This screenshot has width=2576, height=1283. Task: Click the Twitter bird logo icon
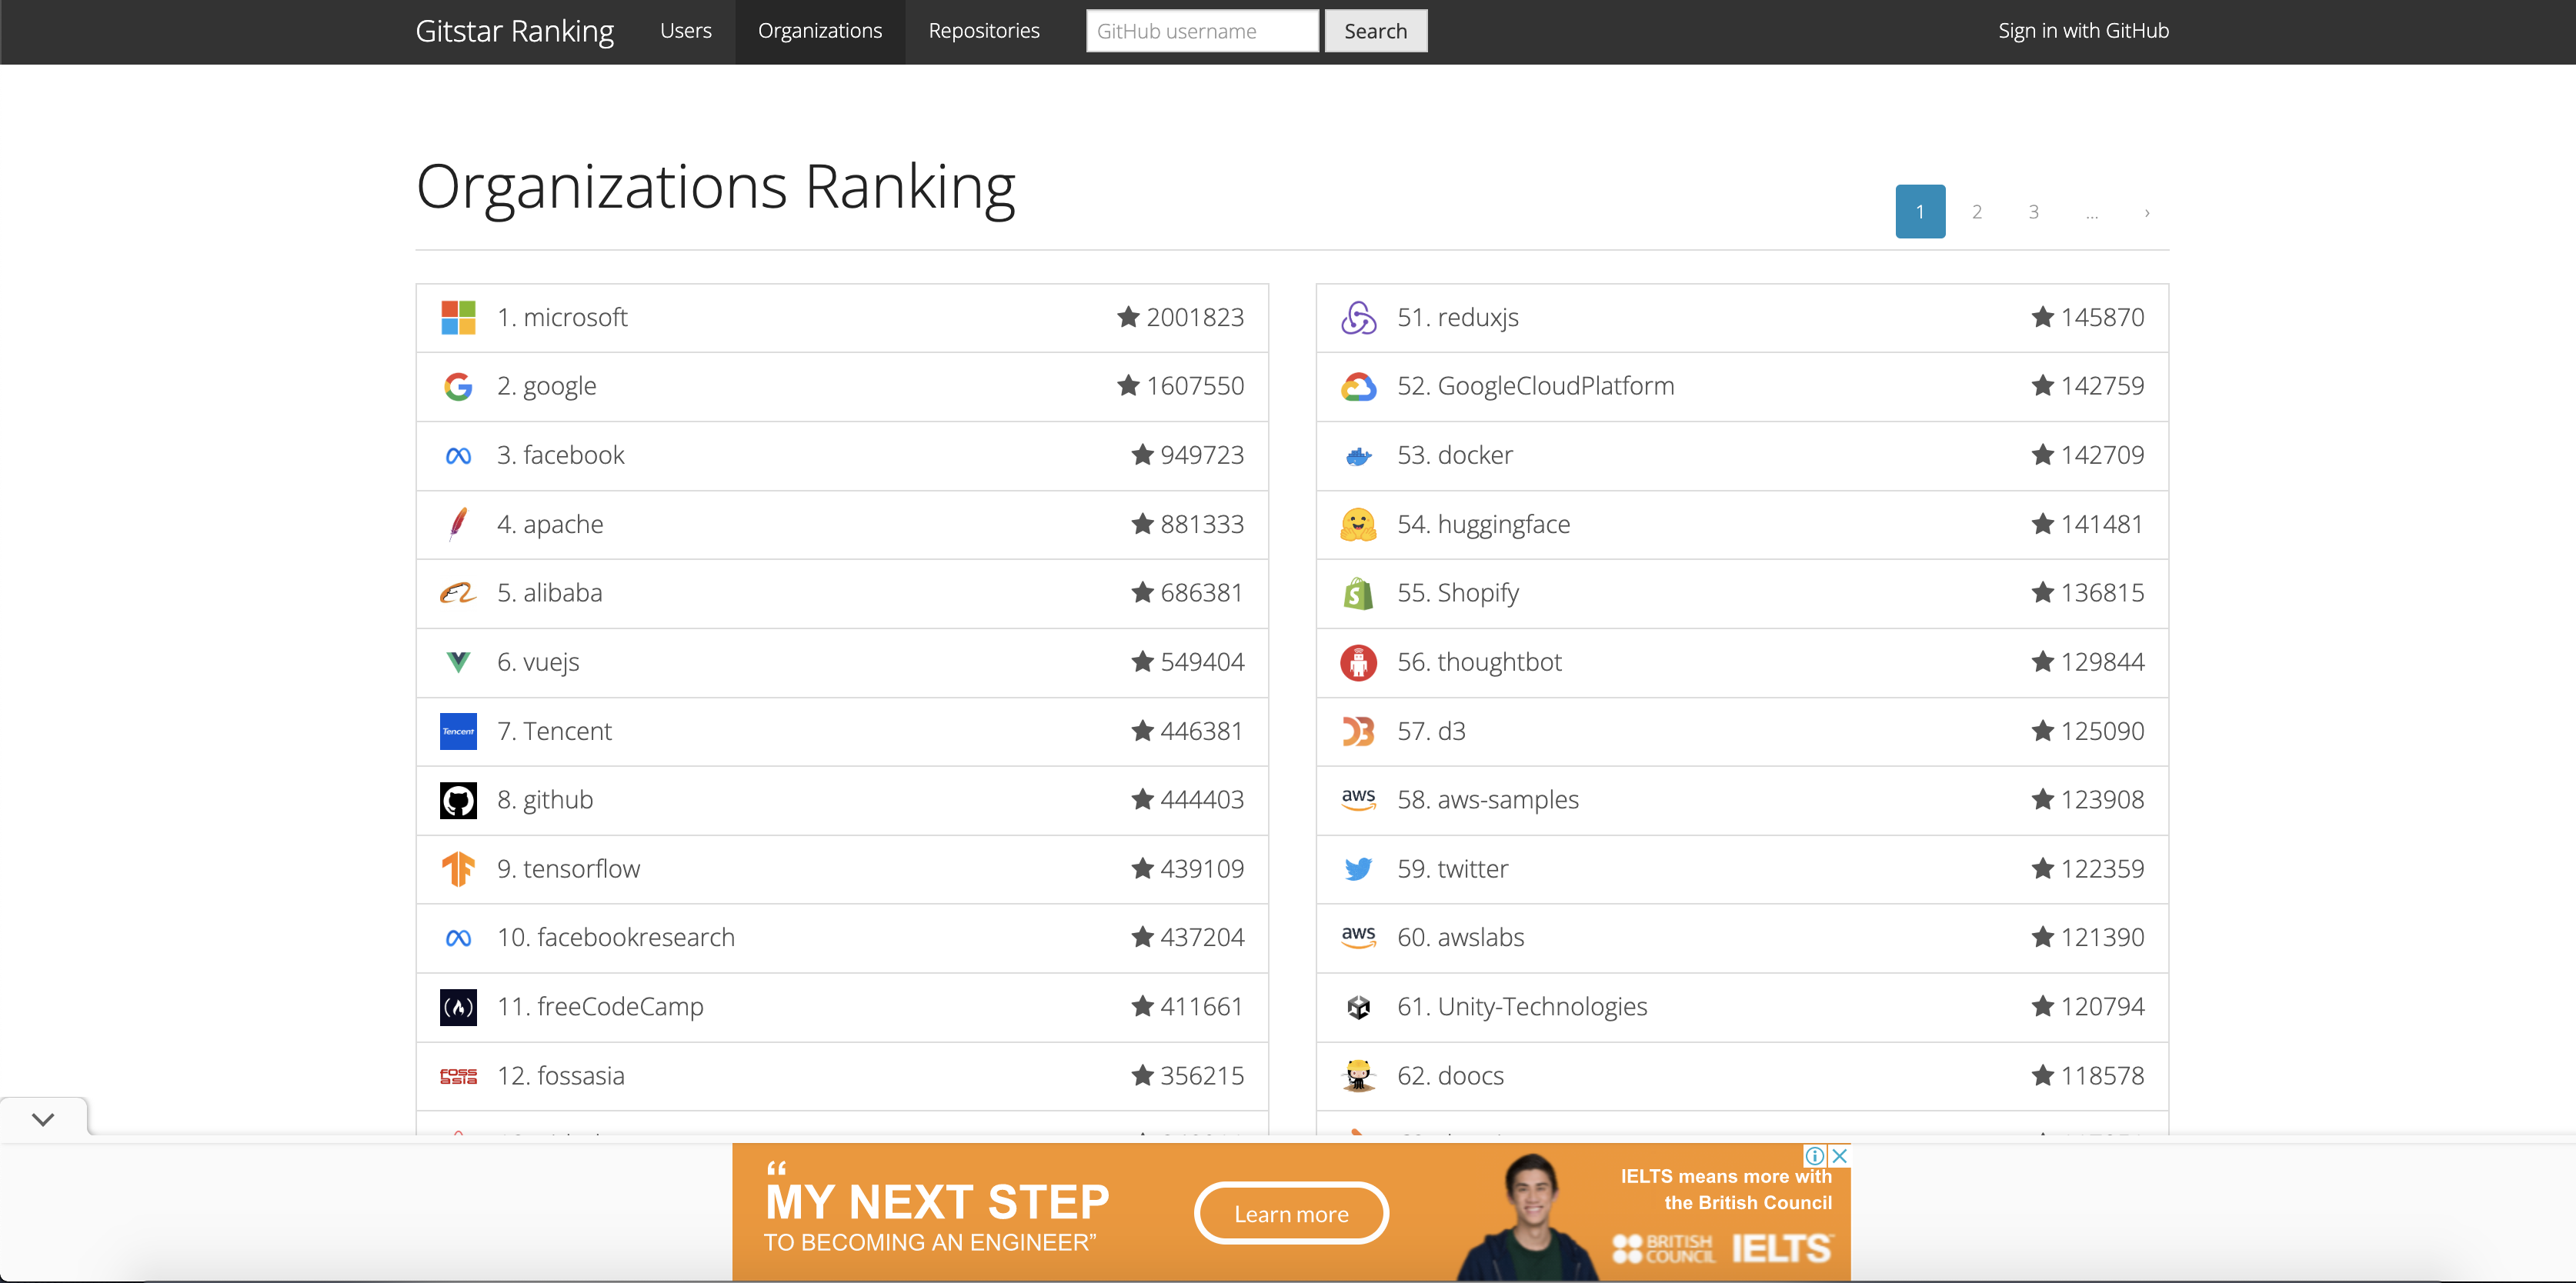1358,869
